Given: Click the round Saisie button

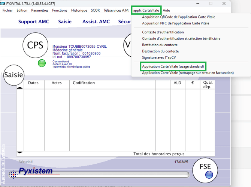Looking at the screenshot, I should click(14, 75).
